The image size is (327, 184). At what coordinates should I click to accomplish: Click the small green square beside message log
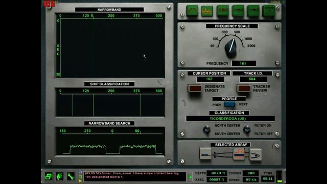(80, 177)
